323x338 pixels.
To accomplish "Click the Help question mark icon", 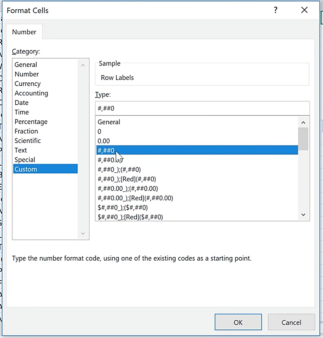I will point(276,10).
